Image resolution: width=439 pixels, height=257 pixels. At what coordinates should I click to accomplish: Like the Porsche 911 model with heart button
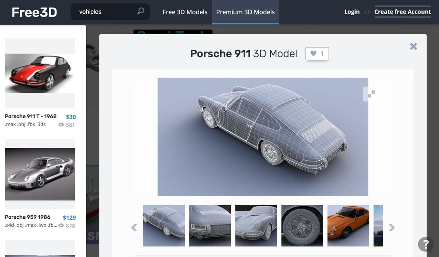(x=317, y=54)
